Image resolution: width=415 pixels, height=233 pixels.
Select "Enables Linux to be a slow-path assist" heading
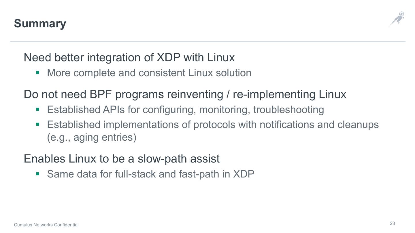[122, 159]
